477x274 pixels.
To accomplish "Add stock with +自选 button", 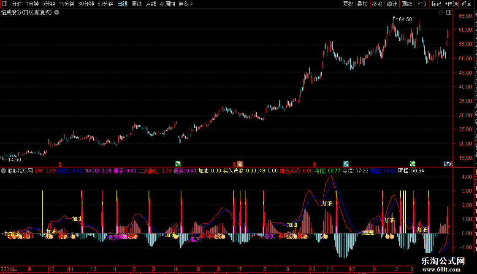I will pyautogui.click(x=451, y=4).
